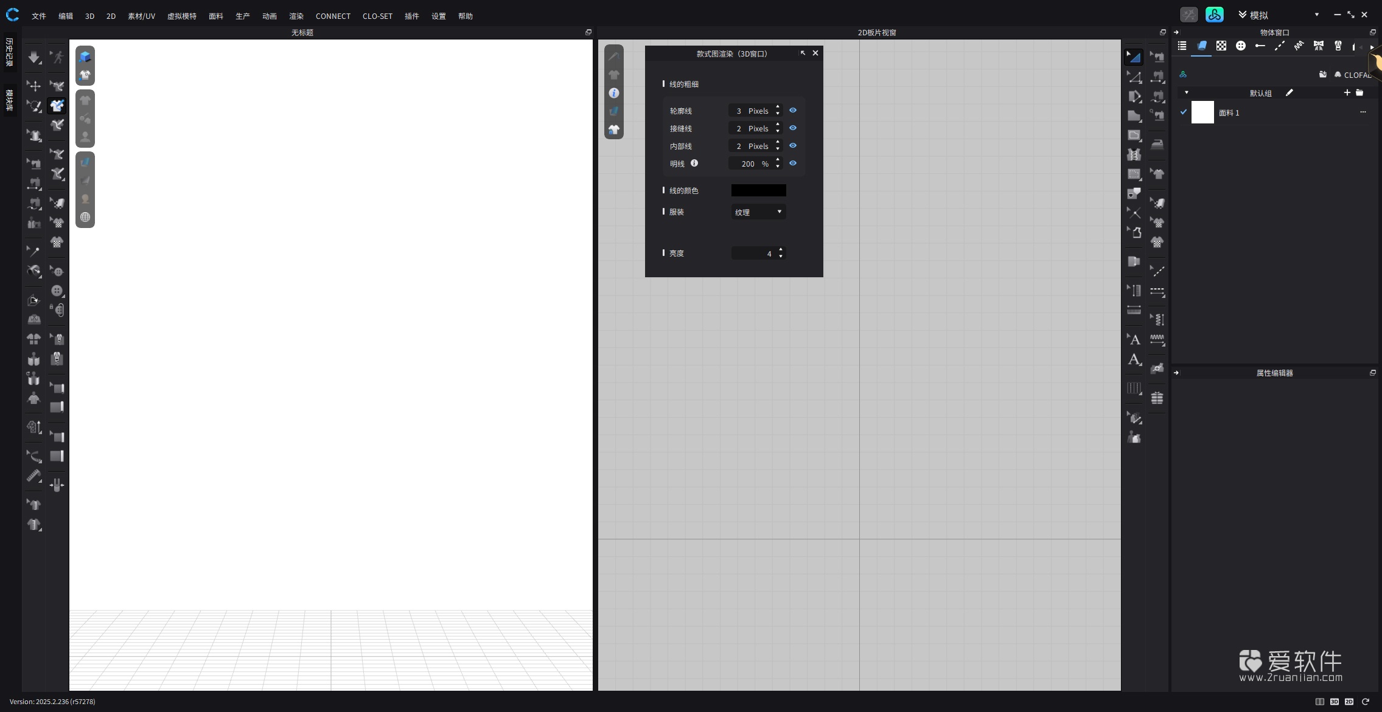Collapse the 默认组 group triangle
This screenshot has width=1382, height=712.
pyautogui.click(x=1186, y=93)
